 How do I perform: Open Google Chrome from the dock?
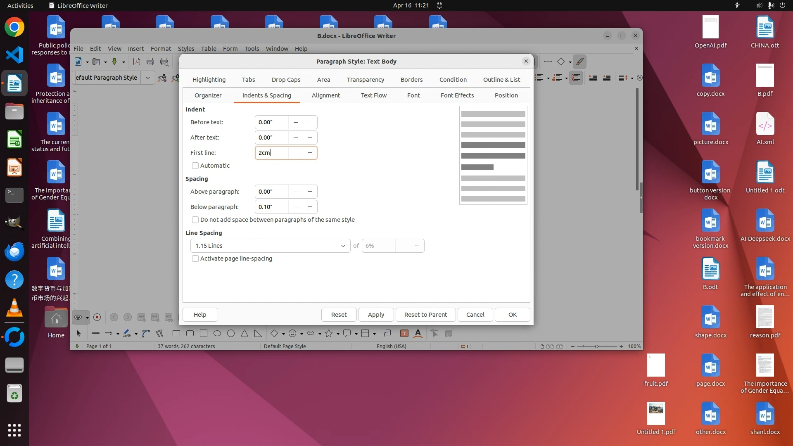(x=14, y=28)
